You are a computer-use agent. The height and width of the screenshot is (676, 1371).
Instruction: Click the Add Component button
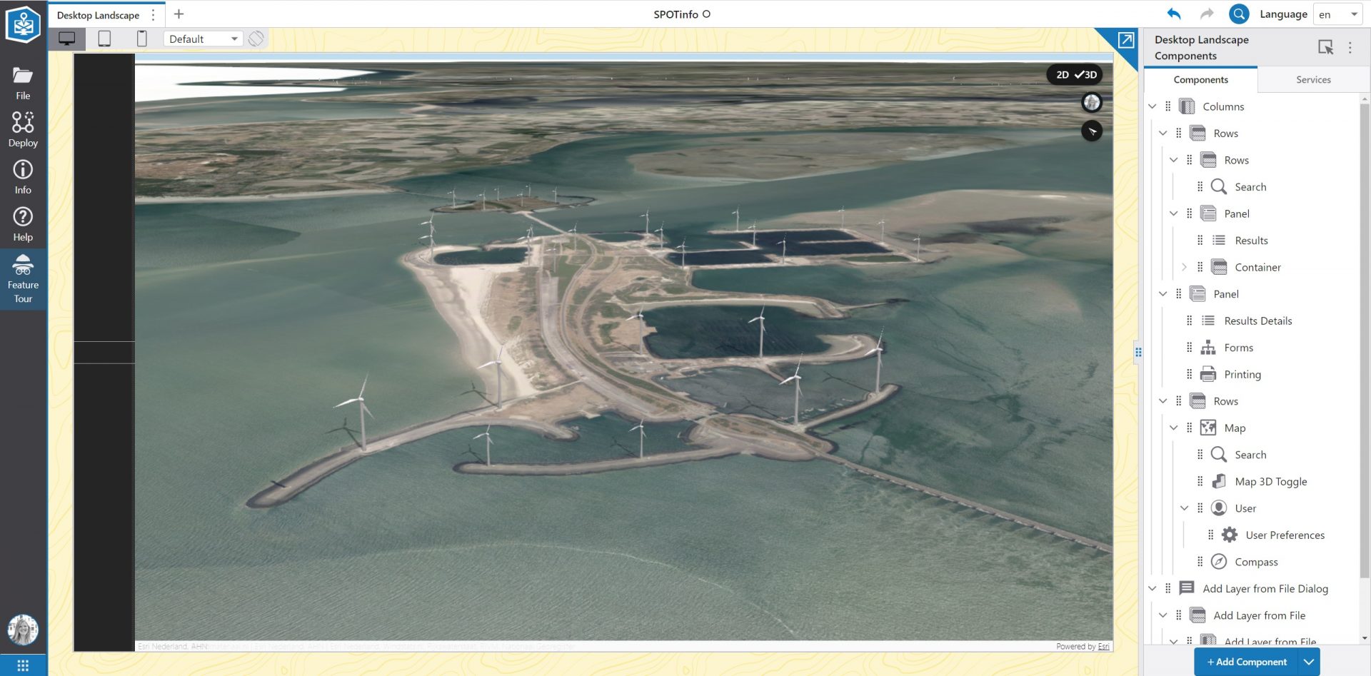point(1248,662)
